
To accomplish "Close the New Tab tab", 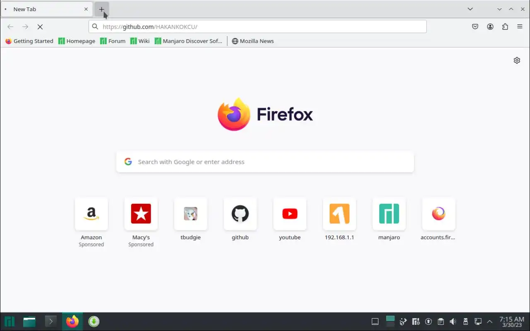I will (x=86, y=9).
